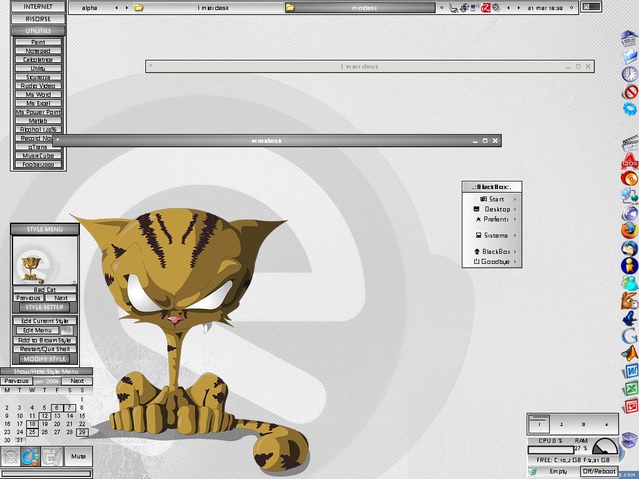
Task: Toggle the Show/Hide Style Menu bar
Action: pos(46,372)
